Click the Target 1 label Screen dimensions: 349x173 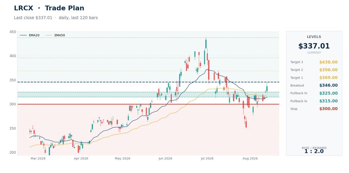point(297,78)
